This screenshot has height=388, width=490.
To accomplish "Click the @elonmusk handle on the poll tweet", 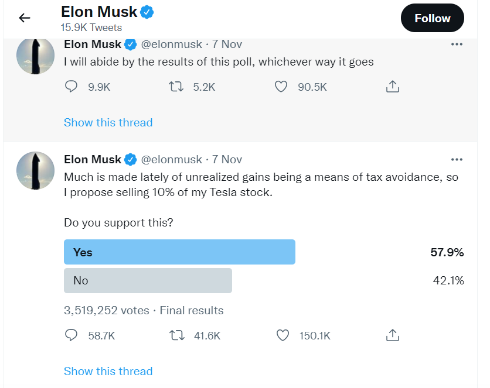I will 171,159.
